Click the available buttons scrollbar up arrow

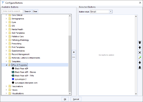(x=70, y=16)
